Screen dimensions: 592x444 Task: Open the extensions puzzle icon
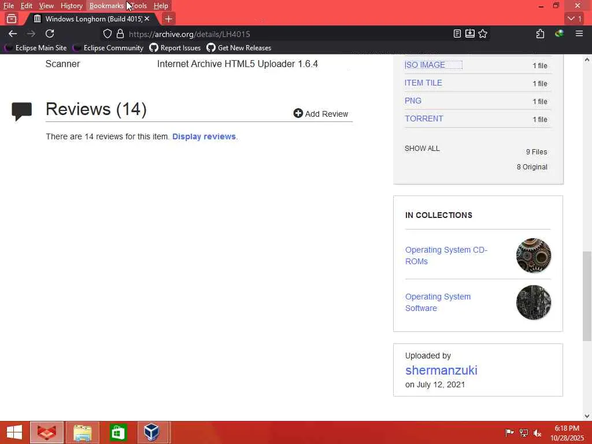pos(541,34)
